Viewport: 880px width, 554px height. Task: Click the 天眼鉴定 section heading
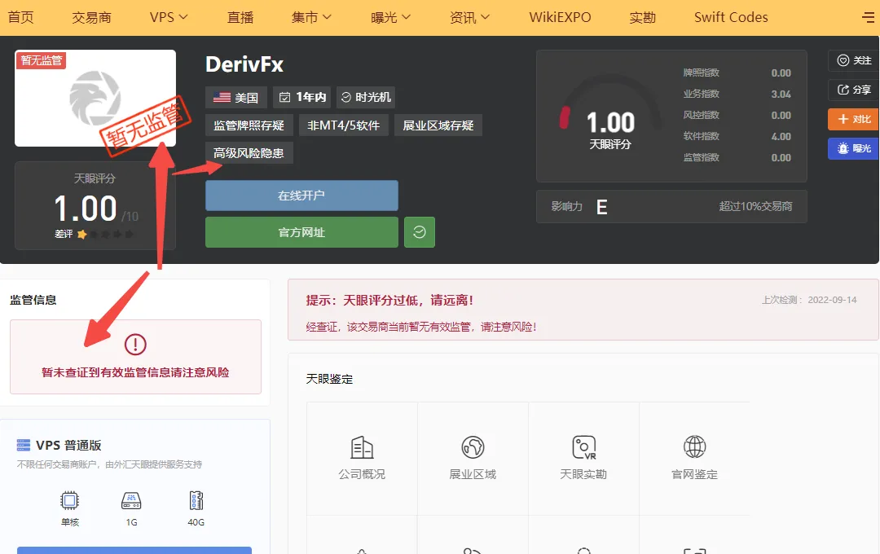(329, 379)
